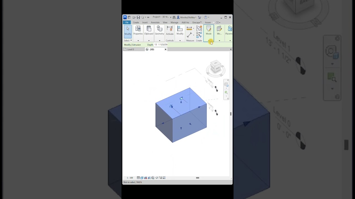Screen dimensions: 355x199
Task: Expand the Properties panel dropdown arrow
Action: (138, 41)
